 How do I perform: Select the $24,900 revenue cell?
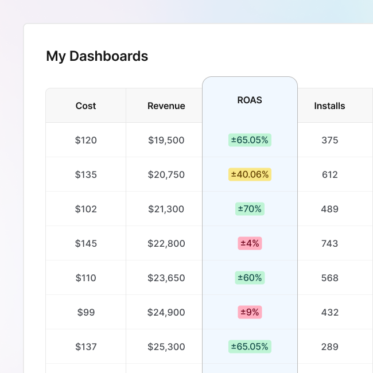[x=166, y=312]
